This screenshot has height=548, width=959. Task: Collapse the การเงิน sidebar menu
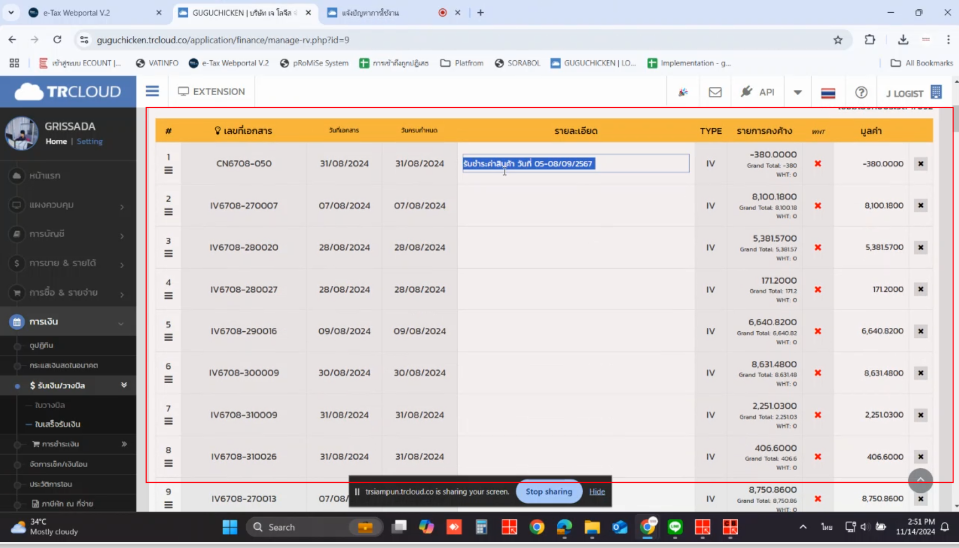point(68,321)
